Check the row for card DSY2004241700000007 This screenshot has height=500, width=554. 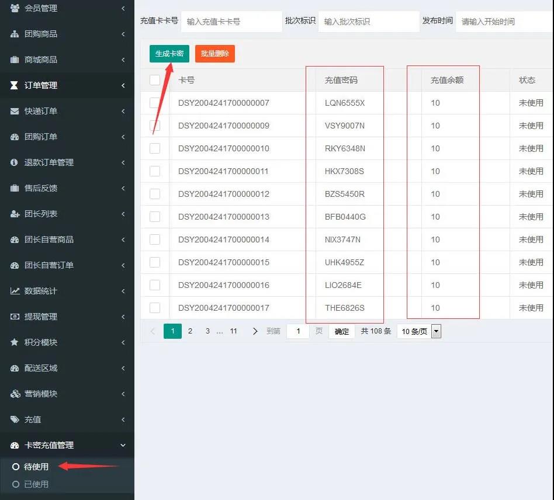[x=155, y=103]
